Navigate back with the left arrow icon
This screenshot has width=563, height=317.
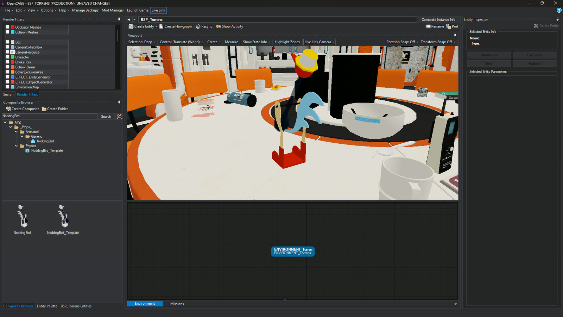[x=129, y=19]
